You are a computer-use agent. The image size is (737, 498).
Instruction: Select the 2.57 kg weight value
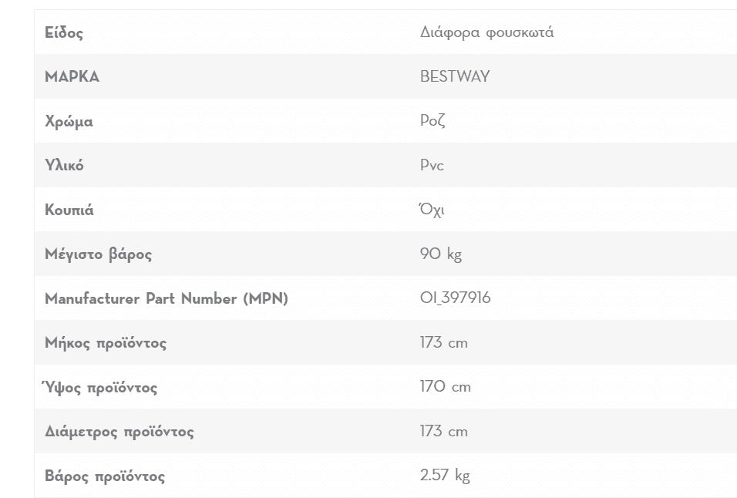(445, 475)
